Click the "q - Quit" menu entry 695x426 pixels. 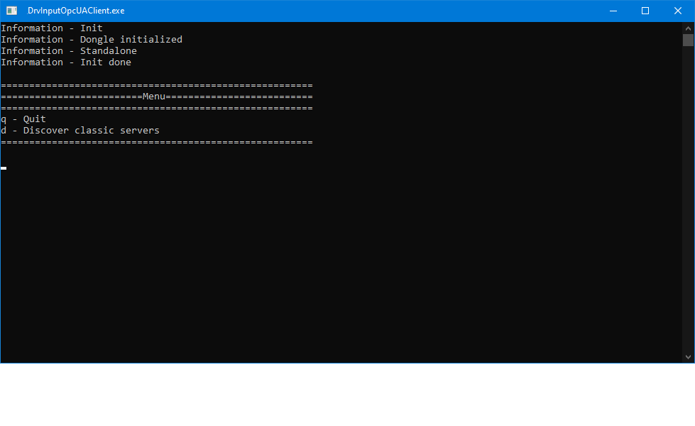pos(23,119)
